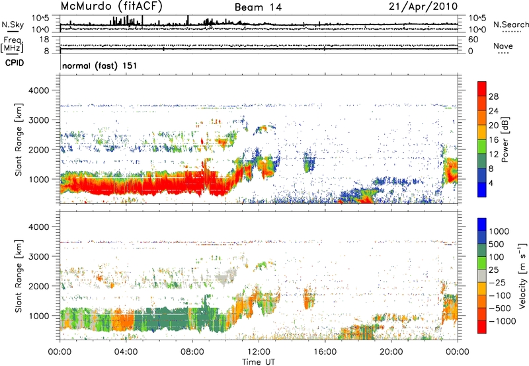The height and width of the screenshot is (366, 529).
Task: Click "Slant Range [km]" on the velocity panel
Action: tap(19, 276)
